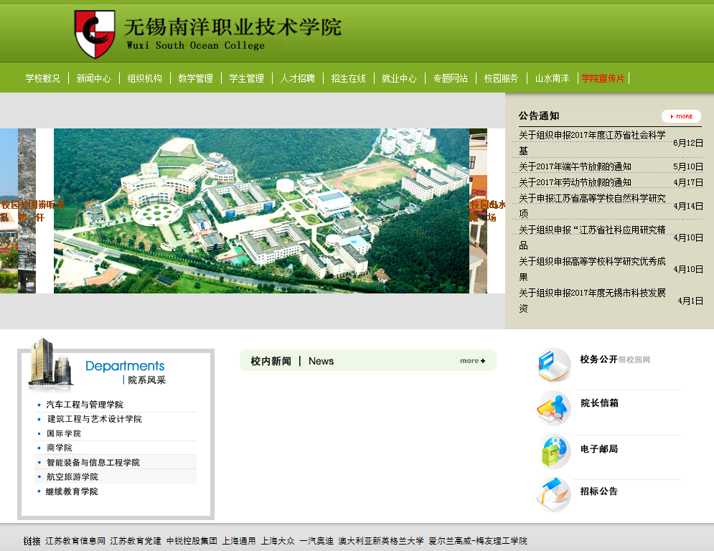Open the 航空旅游学院 department link

(72, 477)
